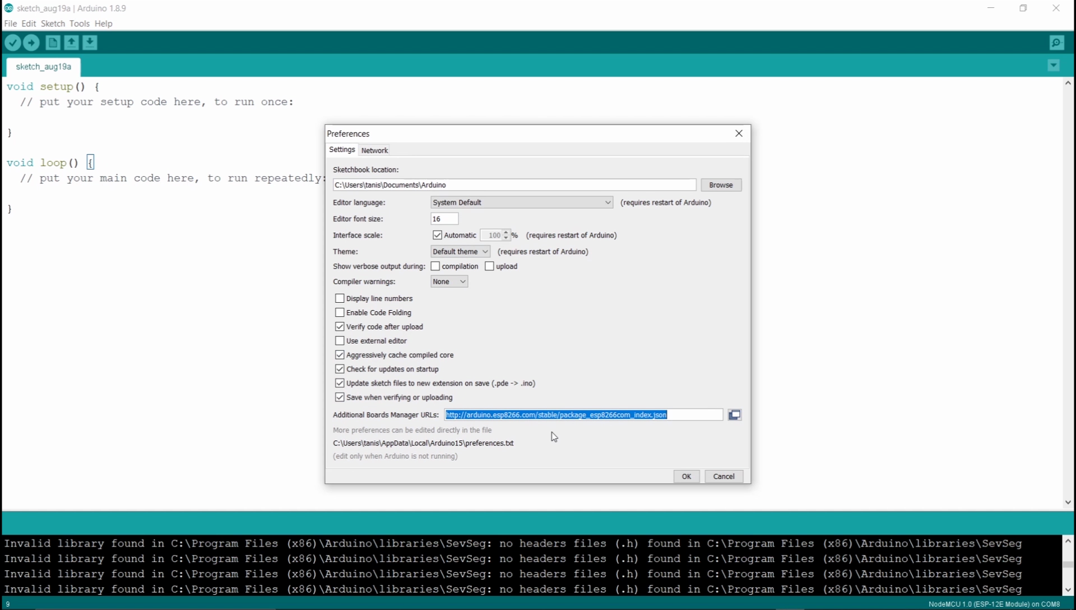Viewport: 1076px width, 610px height.
Task: Toggle Save when verifying or uploading
Action: coord(340,397)
